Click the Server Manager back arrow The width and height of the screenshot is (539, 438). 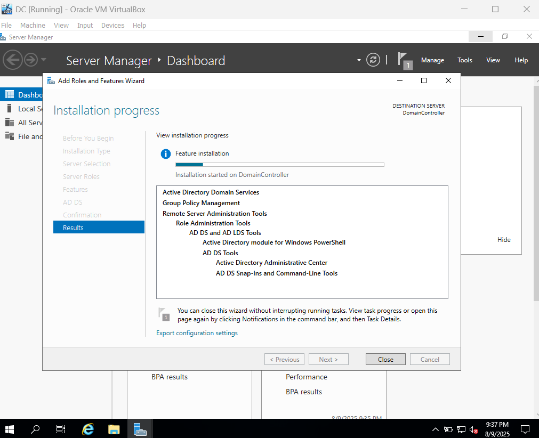[x=13, y=60]
